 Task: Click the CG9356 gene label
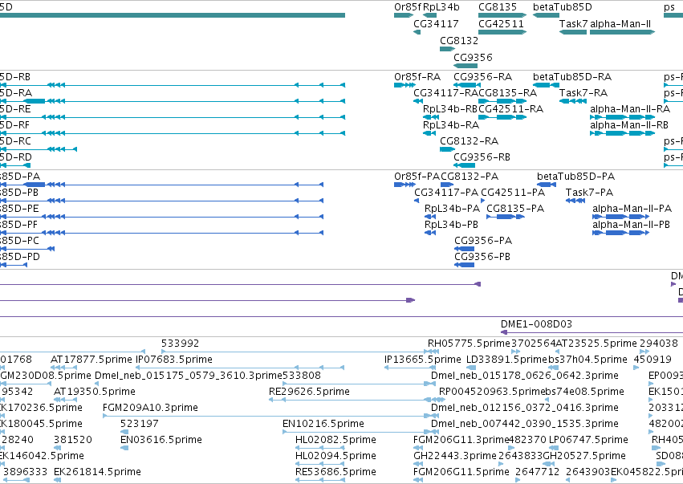coord(473,58)
